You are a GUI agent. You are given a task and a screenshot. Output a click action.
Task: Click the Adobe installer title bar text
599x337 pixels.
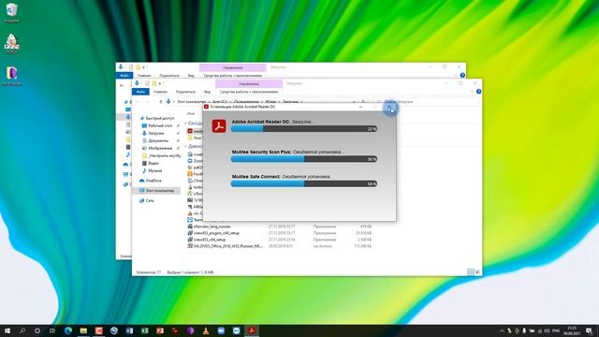click(243, 107)
